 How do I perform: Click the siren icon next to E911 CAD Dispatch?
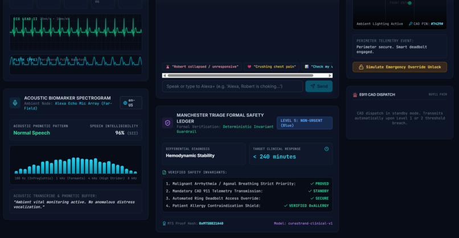pos(355,95)
